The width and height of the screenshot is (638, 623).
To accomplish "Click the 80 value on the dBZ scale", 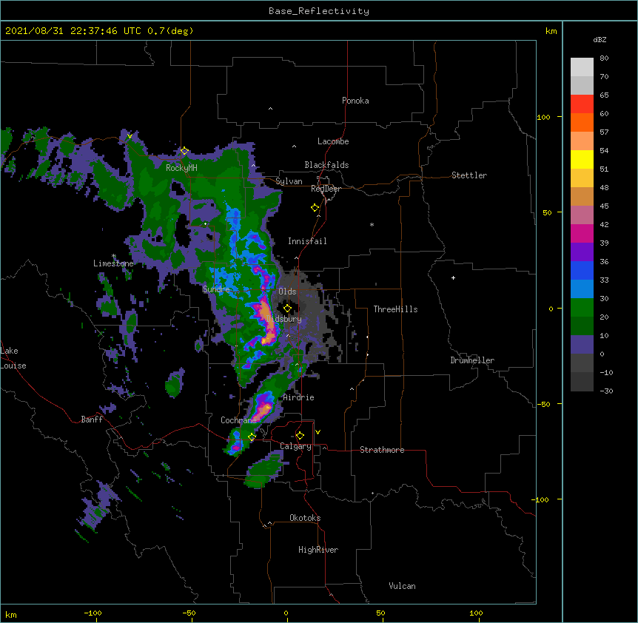I will click(604, 58).
